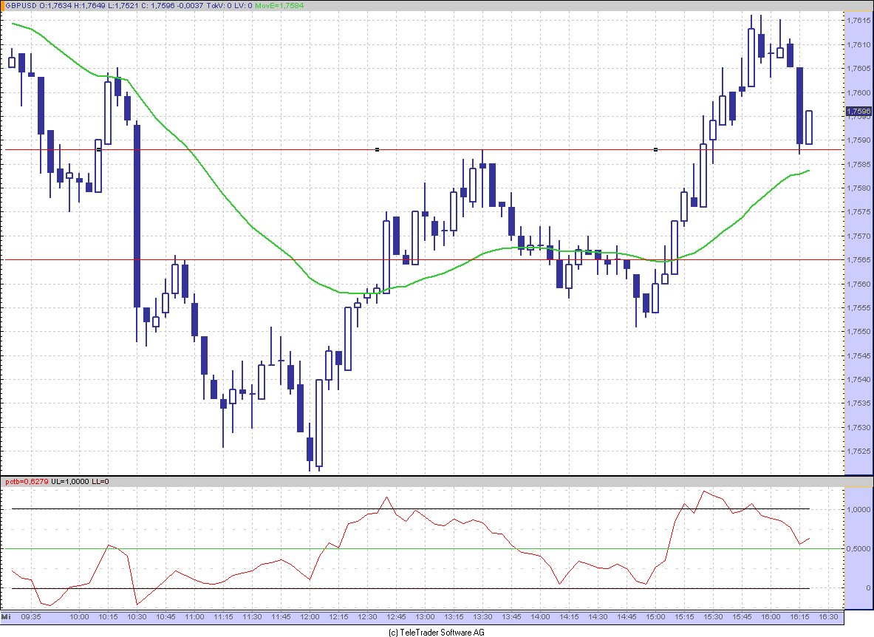Click the orange marker beside GBPUSD title
874x637 pixels.
(x=3, y=6)
